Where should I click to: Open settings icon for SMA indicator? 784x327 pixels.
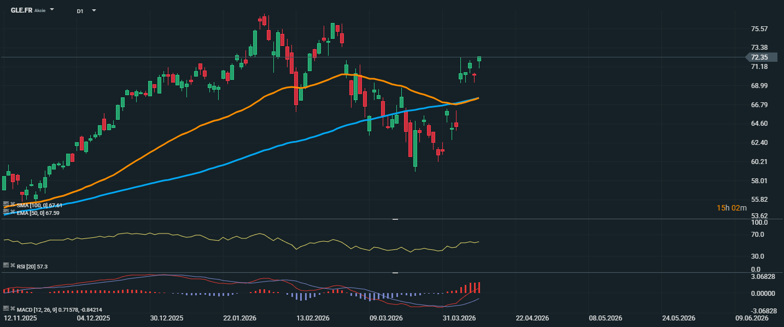5,205
